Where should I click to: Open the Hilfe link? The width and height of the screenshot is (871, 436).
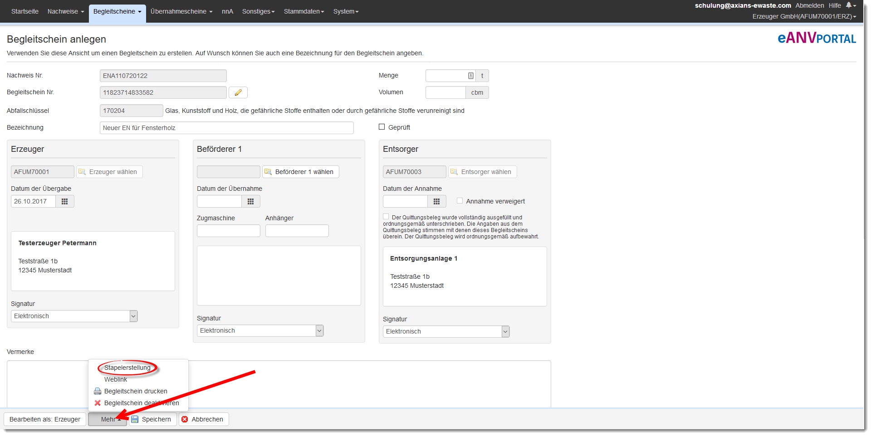(835, 5)
